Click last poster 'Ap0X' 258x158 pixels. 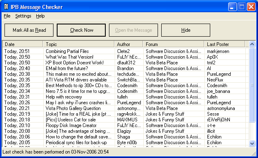tap(212, 57)
